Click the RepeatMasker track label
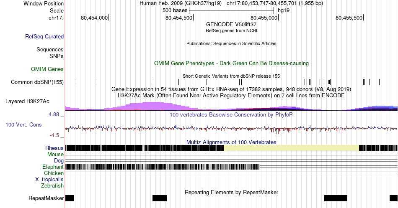 [46, 198]
